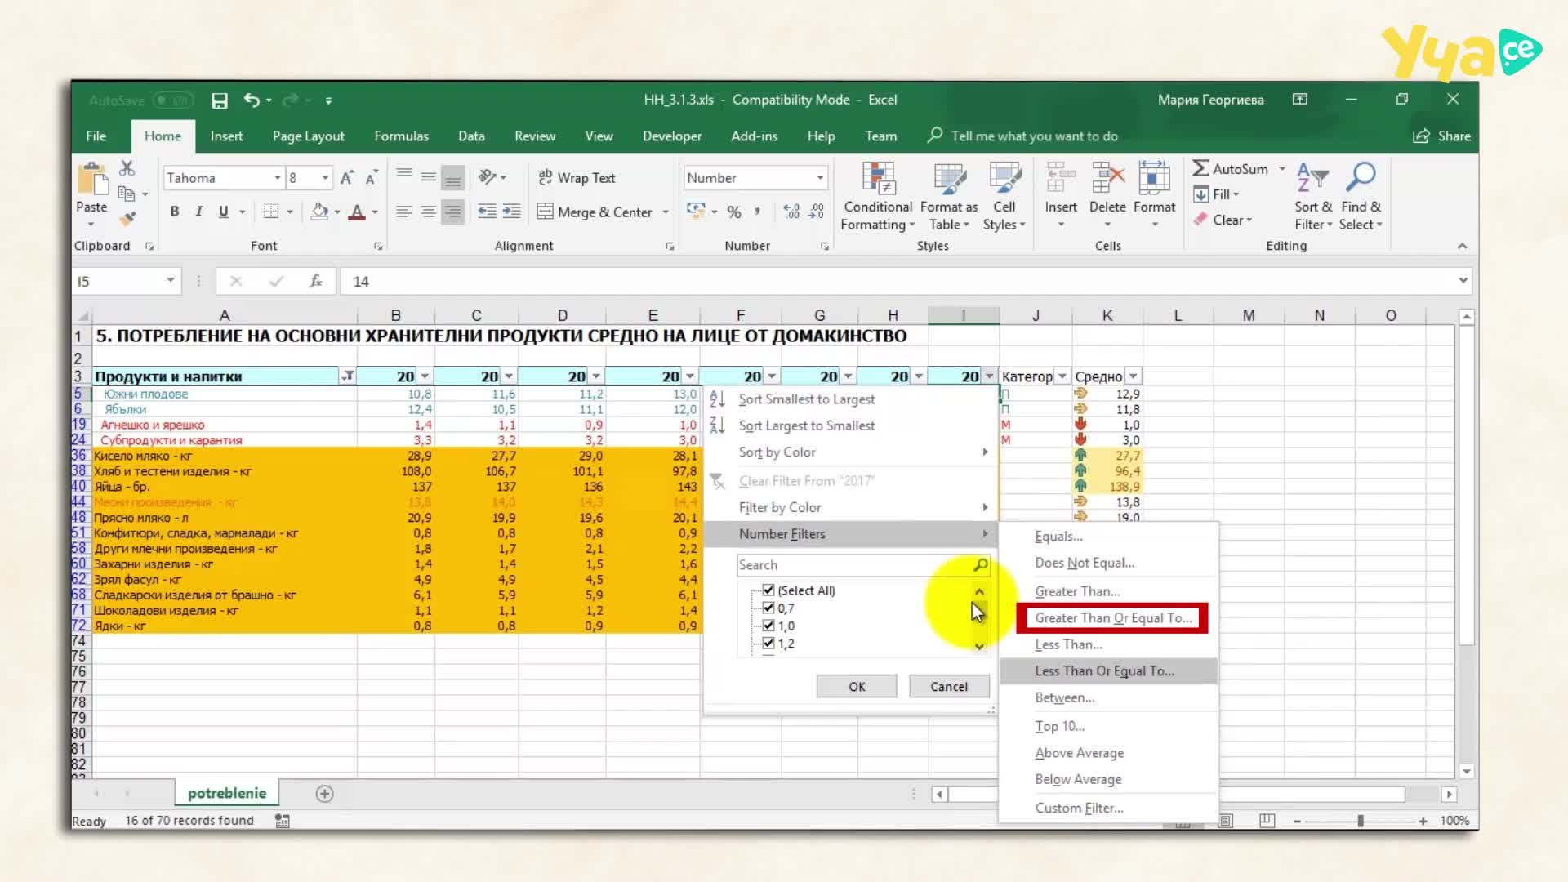This screenshot has width=1568, height=882.
Task: Click OK in the filter menu
Action: coord(857,687)
